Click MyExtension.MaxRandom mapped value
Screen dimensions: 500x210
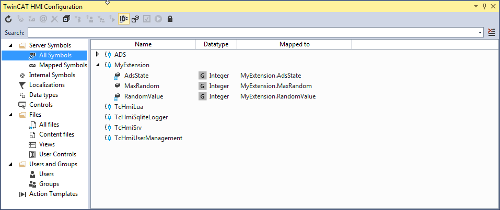(276, 86)
